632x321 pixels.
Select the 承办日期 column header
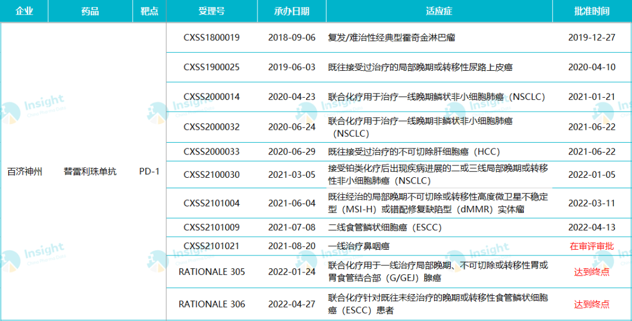pos(291,11)
